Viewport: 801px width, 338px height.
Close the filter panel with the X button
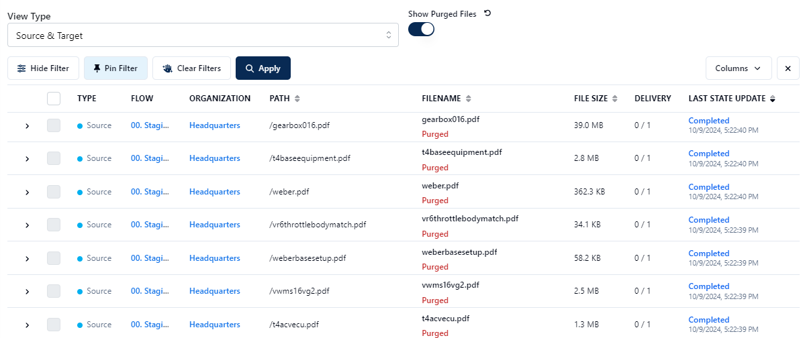pos(788,68)
